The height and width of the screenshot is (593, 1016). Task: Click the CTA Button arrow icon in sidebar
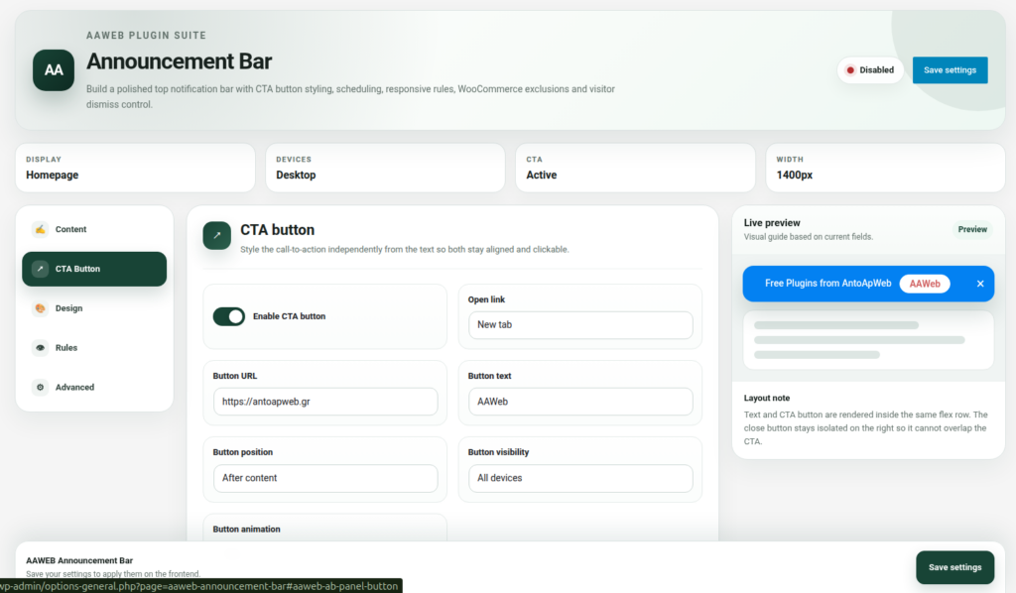[40, 269]
